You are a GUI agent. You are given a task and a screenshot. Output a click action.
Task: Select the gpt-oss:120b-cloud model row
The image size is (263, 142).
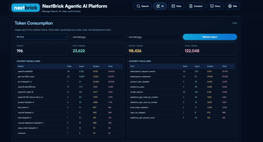[69, 77]
